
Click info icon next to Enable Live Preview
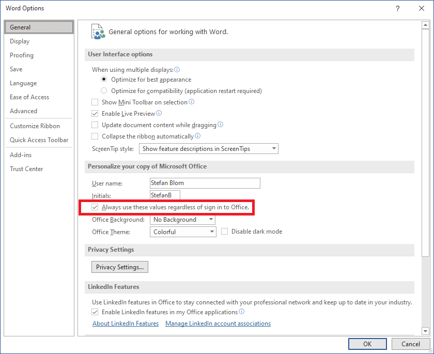[159, 113]
